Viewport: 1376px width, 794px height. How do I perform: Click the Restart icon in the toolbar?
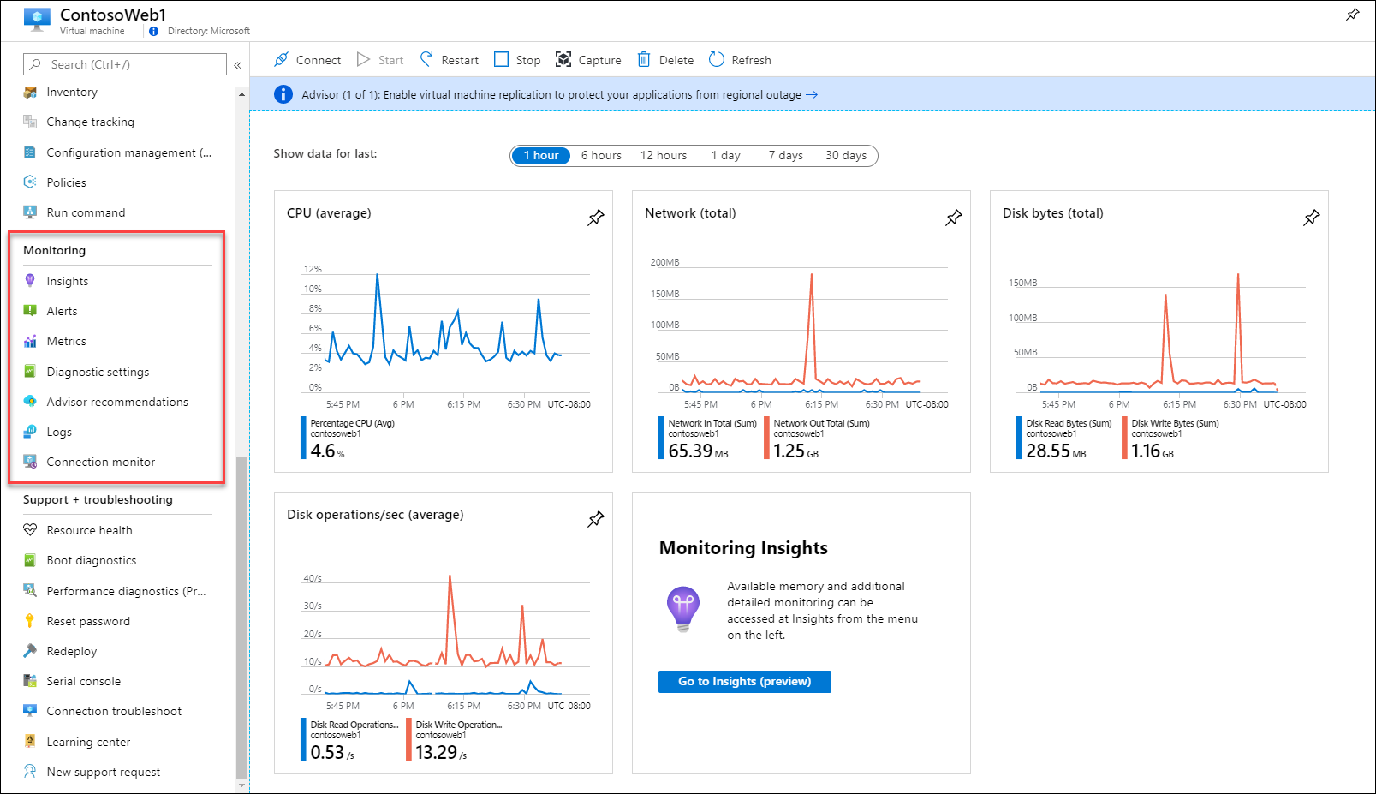pyautogui.click(x=426, y=59)
